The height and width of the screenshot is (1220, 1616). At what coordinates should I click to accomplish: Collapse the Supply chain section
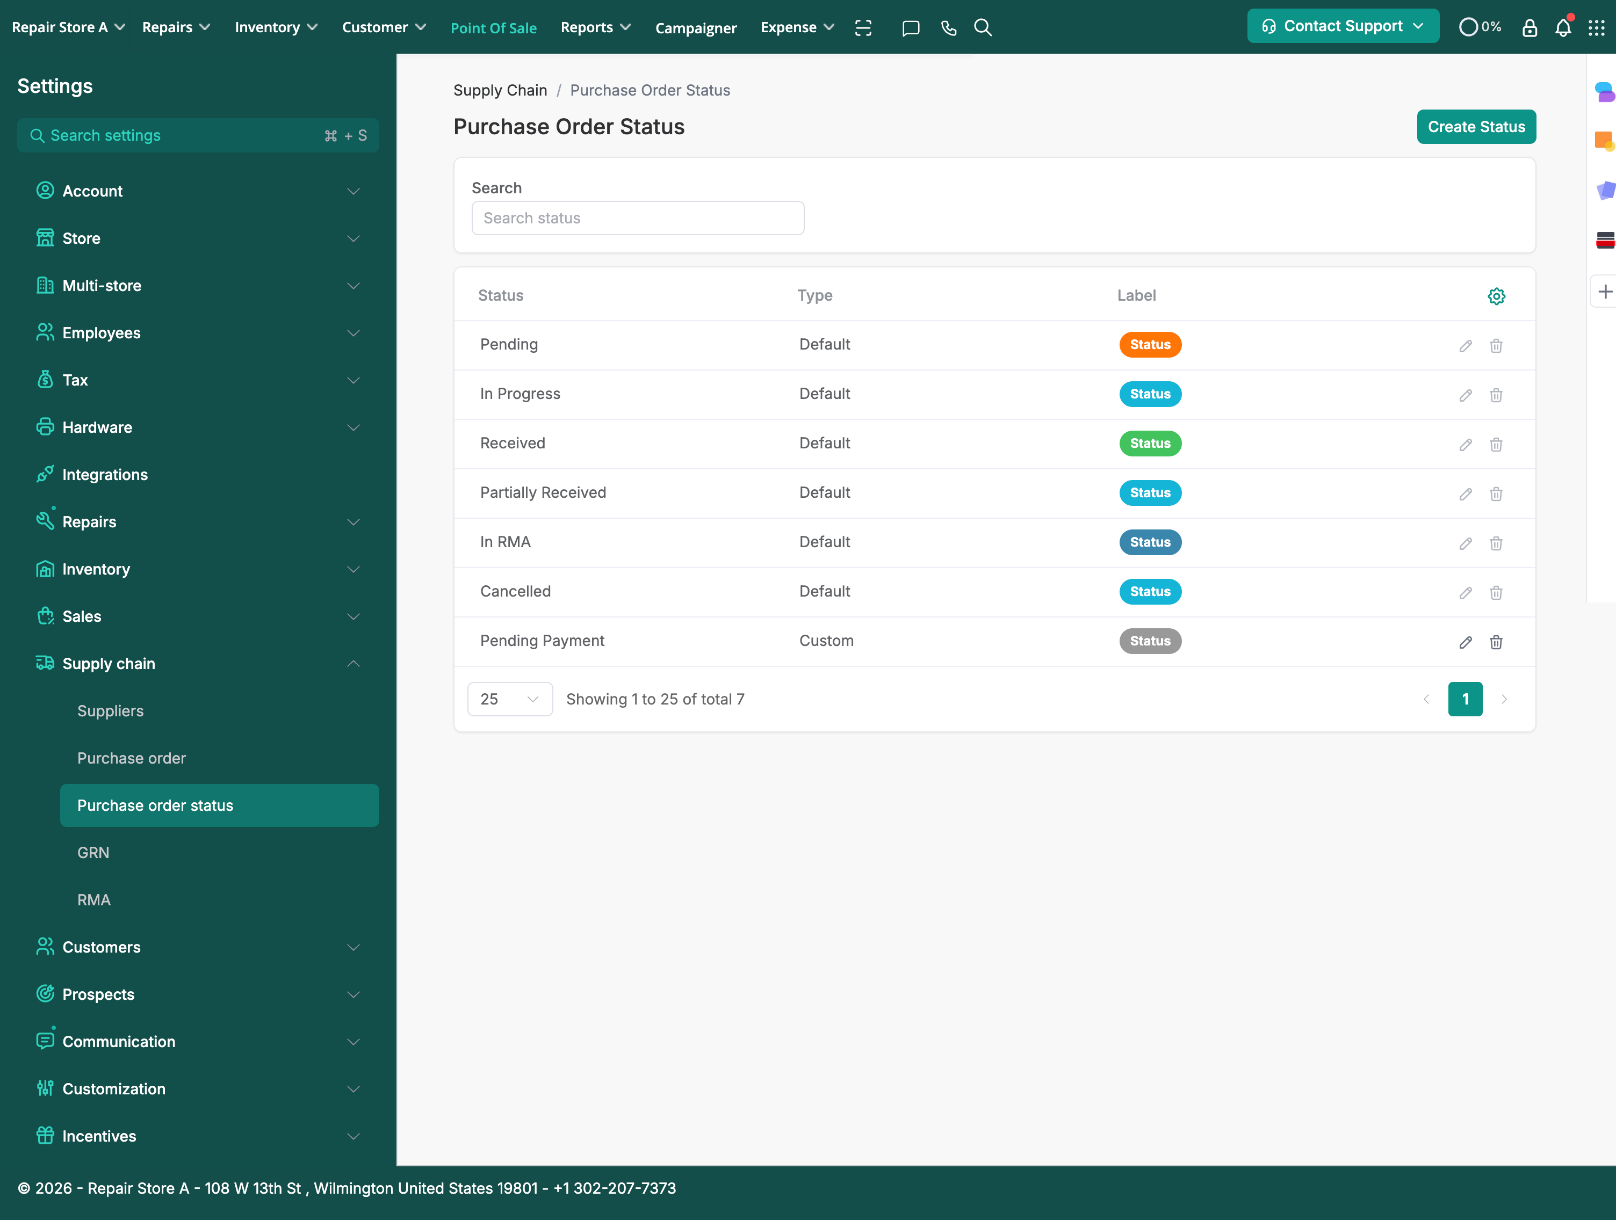(x=353, y=663)
